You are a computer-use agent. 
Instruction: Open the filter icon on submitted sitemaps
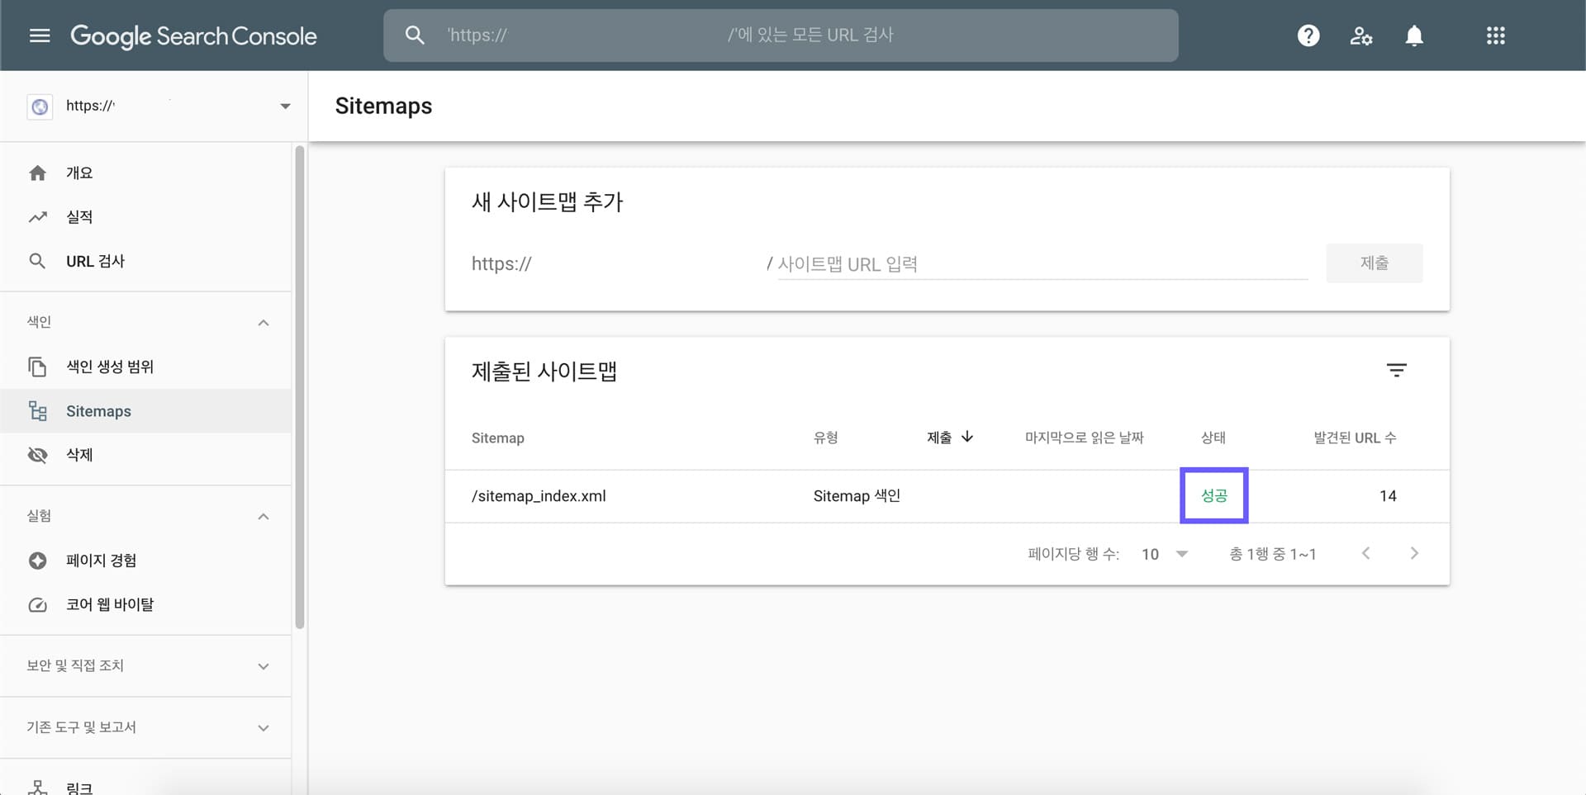[1397, 370]
